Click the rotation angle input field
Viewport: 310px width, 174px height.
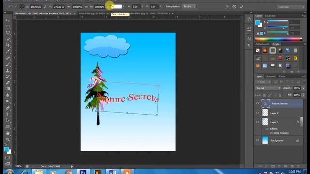(116, 7)
